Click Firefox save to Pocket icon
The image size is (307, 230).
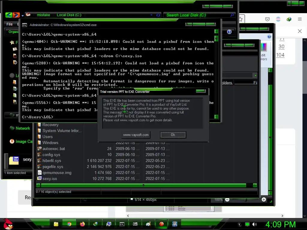click(x=267, y=19)
